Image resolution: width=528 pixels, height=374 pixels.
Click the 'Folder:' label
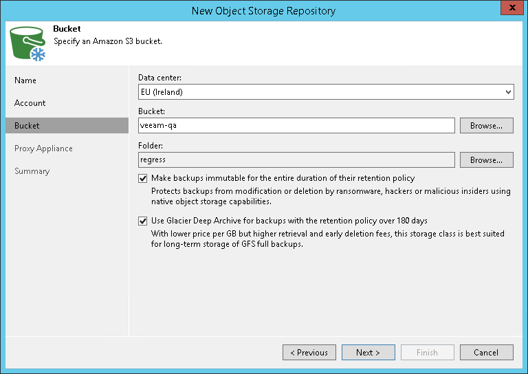[x=150, y=146]
